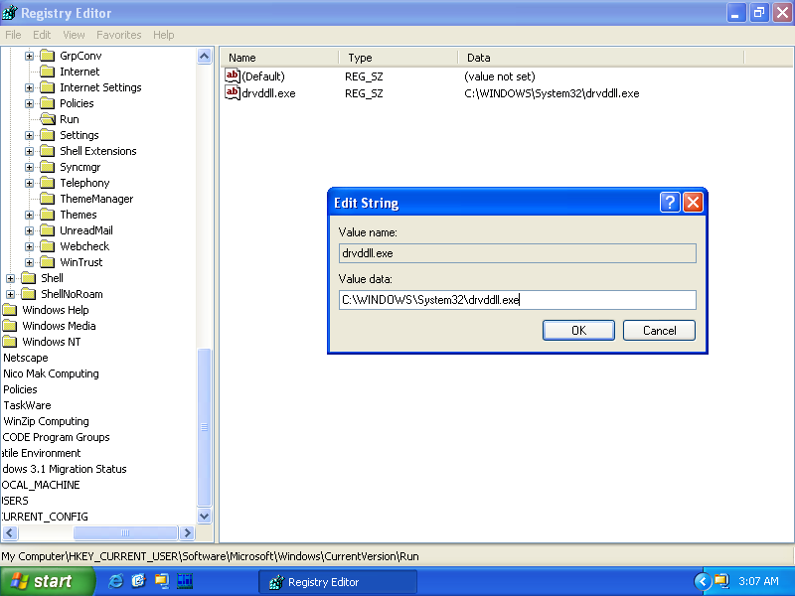Launch Outlook Express from Quick Launch
795x596 pixels.
click(x=138, y=581)
